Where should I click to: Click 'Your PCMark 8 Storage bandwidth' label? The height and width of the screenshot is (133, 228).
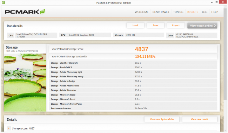coord(69,57)
